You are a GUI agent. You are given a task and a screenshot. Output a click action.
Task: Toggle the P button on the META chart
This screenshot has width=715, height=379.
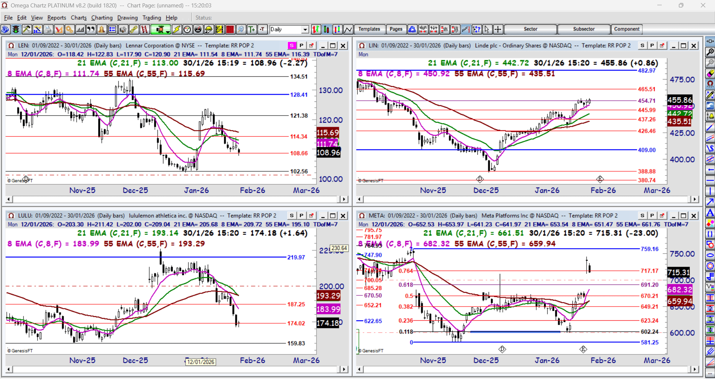652,216
